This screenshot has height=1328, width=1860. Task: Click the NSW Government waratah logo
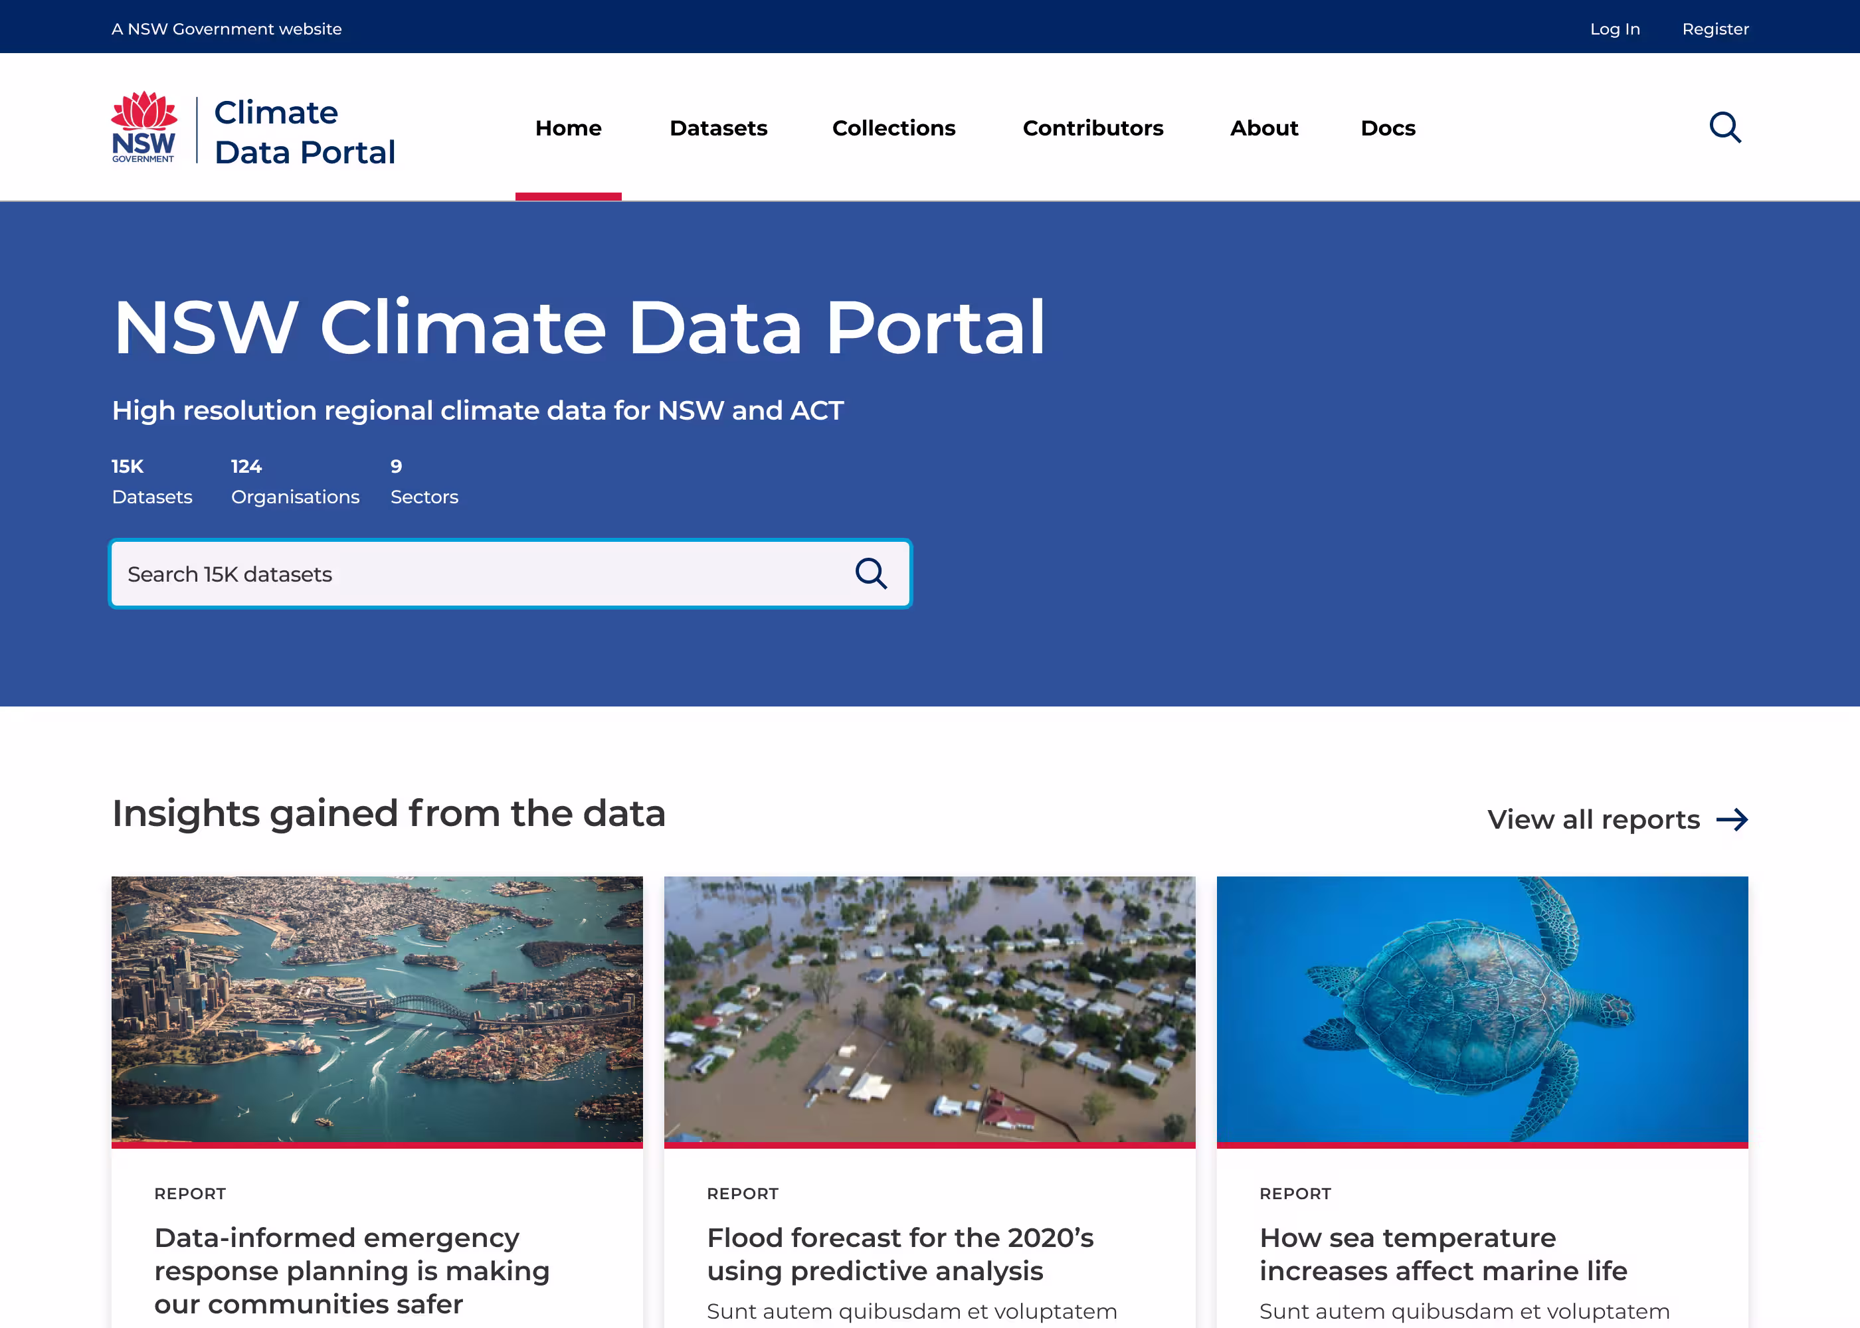[144, 127]
